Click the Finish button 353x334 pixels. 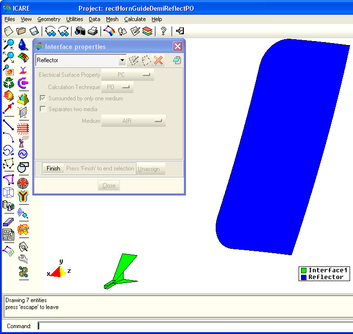tap(53, 168)
